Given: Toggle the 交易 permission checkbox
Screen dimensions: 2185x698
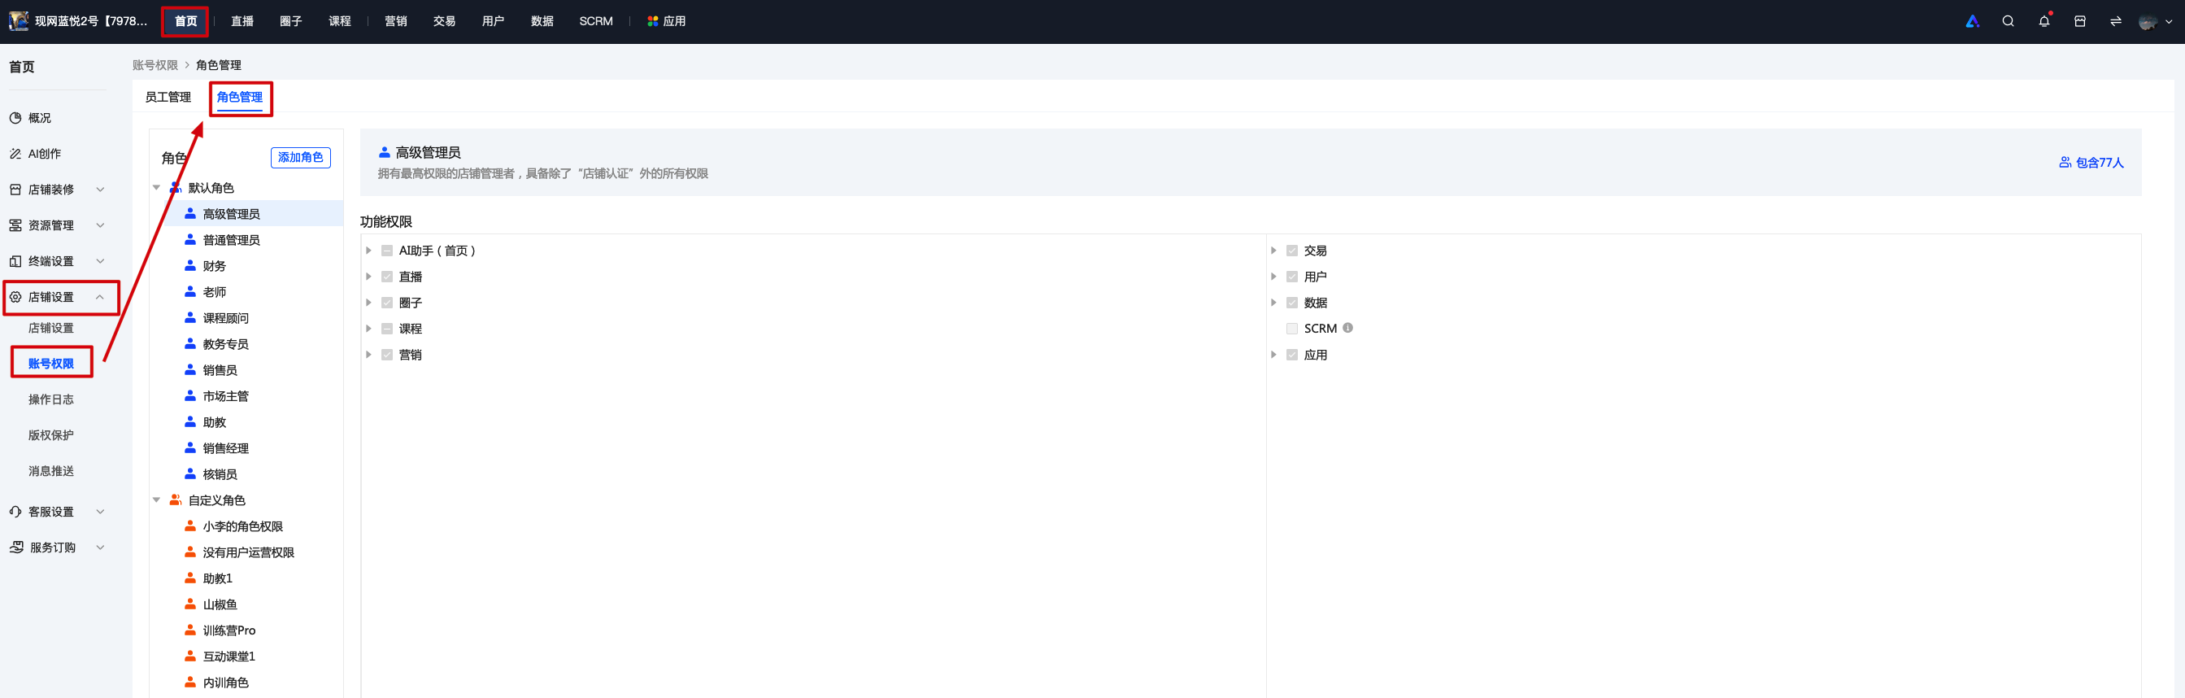Looking at the screenshot, I should click(1292, 251).
